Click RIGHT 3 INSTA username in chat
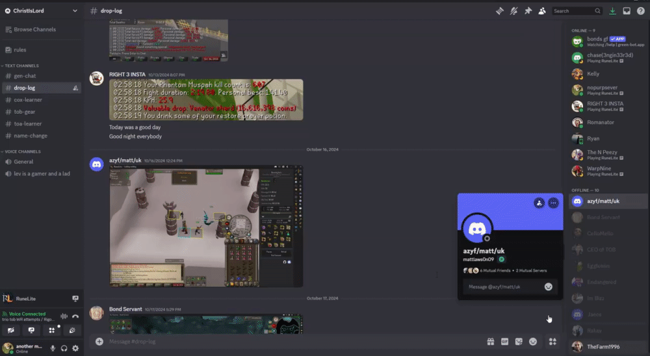 (127, 75)
